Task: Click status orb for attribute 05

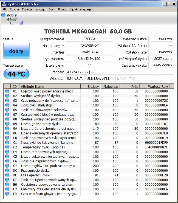Action: (7, 110)
